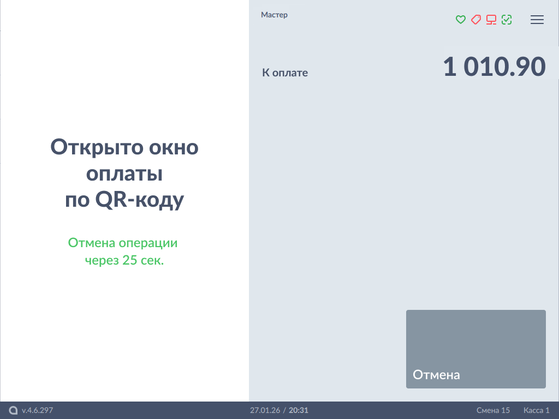Click the word Отмена inside gray button
This screenshot has height=419, width=559.
pyautogui.click(x=436, y=375)
